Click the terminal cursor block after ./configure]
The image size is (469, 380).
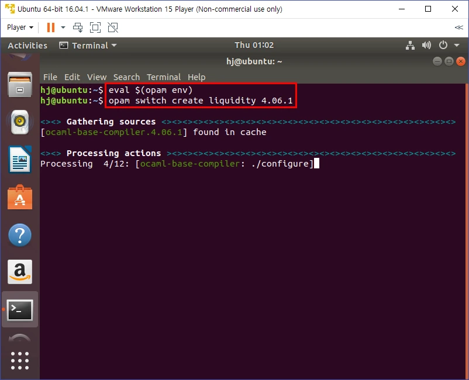click(x=316, y=164)
